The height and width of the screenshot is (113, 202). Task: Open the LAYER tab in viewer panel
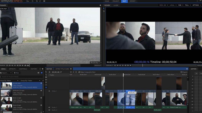pyautogui.click(x=116, y=5)
